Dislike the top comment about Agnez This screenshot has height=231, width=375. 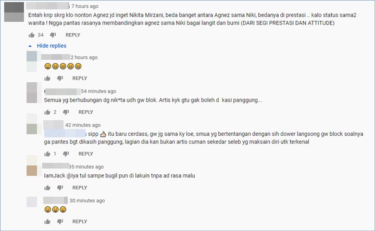point(53,35)
